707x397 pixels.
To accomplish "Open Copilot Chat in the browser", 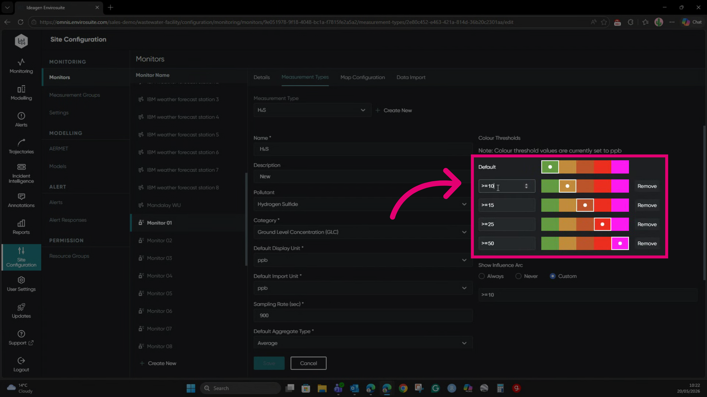I will click(x=692, y=22).
